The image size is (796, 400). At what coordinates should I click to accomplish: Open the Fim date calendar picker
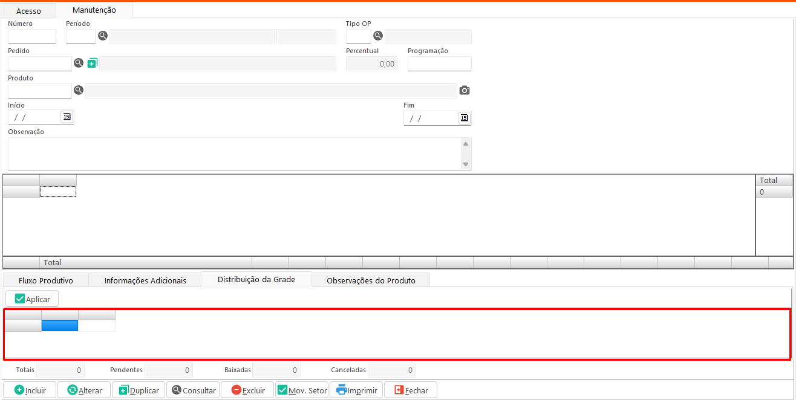coord(464,118)
